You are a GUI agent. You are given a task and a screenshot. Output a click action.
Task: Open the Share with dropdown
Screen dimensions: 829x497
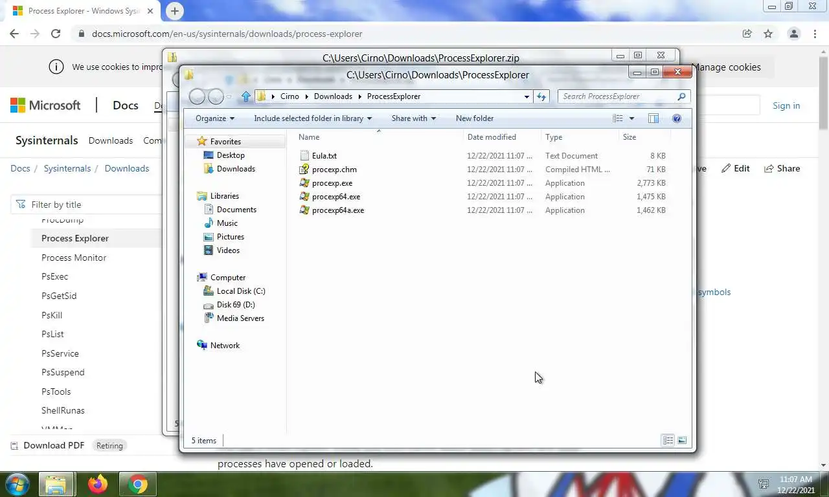tap(414, 118)
